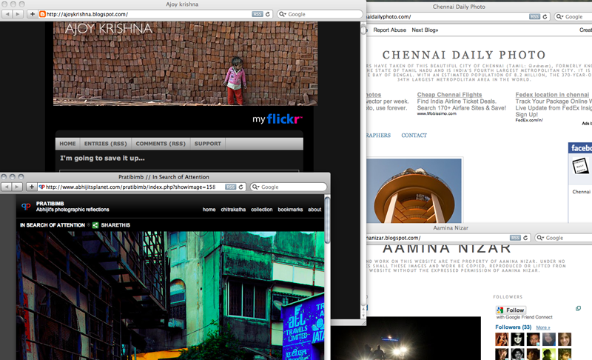This screenshot has height=360, width=592.
Task: Reload the Ajoy krishna blogspot page
Action: click(x=268, y=14)
